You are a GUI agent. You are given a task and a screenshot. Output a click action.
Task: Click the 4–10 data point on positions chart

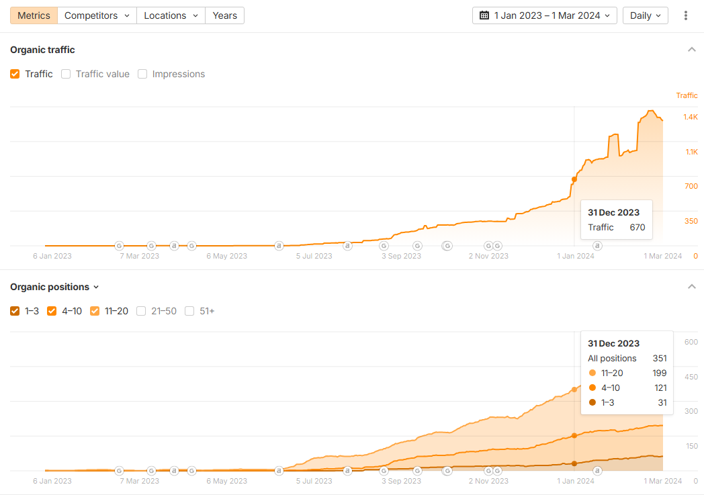click(574, 436)
